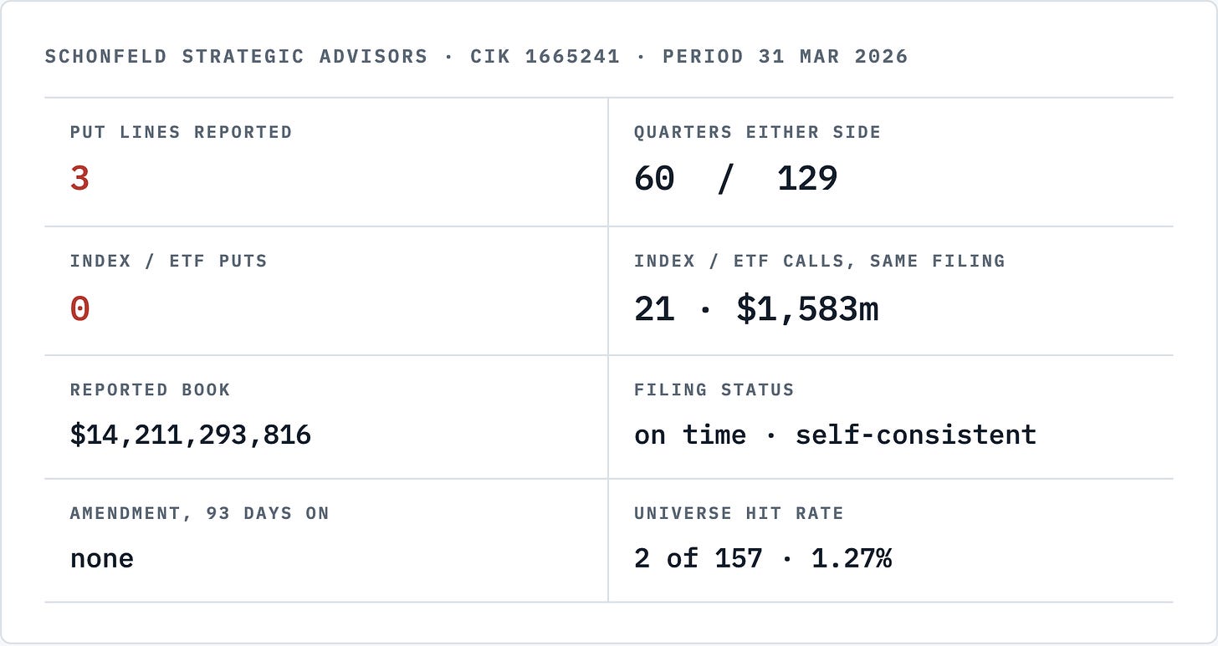
Task: Select the $14,211,293,816 book value
Action: click(x=191, y=435)
